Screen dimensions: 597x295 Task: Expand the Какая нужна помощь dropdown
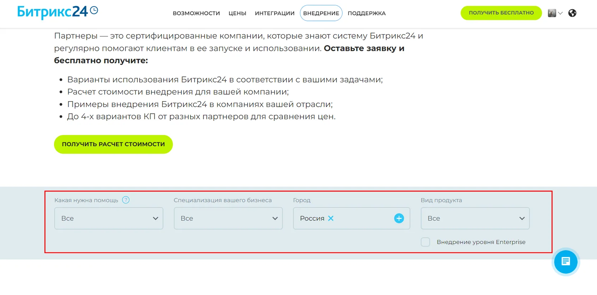coord(109,218)
